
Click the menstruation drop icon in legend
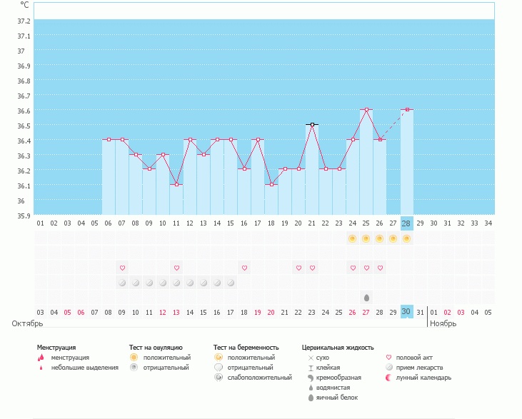[41, 357]
